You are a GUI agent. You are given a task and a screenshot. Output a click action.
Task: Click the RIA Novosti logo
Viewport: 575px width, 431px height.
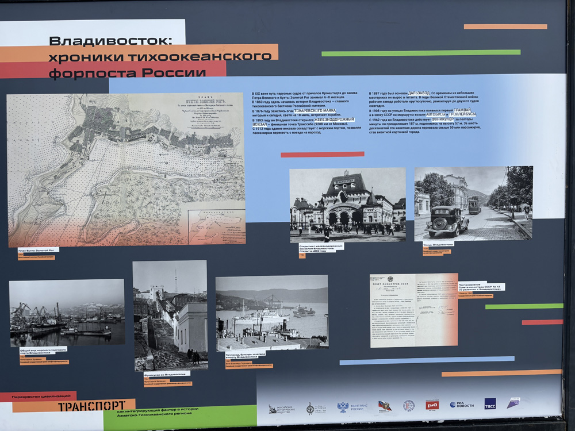click(462, 405)
